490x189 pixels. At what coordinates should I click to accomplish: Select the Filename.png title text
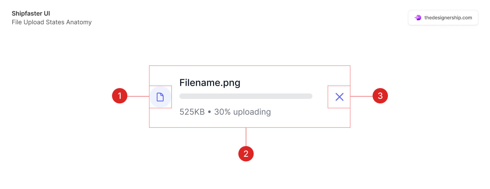click(210, 82)
